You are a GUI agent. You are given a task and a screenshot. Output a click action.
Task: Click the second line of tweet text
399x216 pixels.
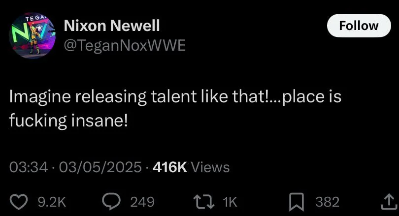(x=69, y=119)
